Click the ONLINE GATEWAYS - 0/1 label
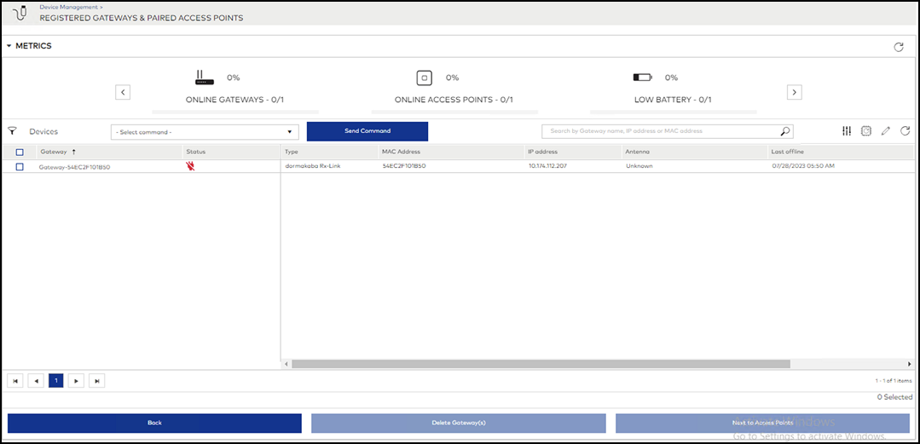This screenshot has width=920, height=444. point(234,100)
